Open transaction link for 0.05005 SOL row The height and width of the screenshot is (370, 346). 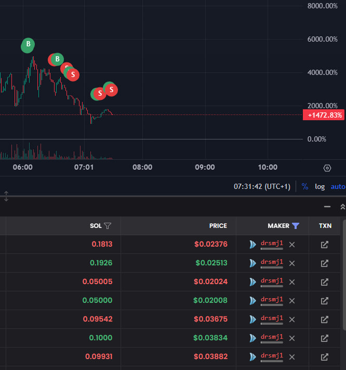[x=325, y=282]
